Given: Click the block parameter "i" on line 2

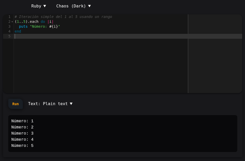Looking at the screenshot, I should [50, 22].
